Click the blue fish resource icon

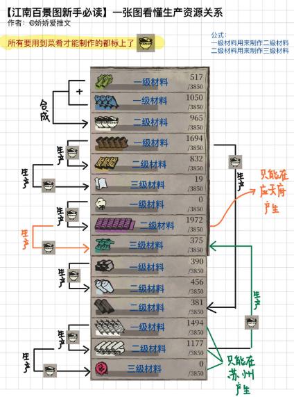click(x=107, y=102)
